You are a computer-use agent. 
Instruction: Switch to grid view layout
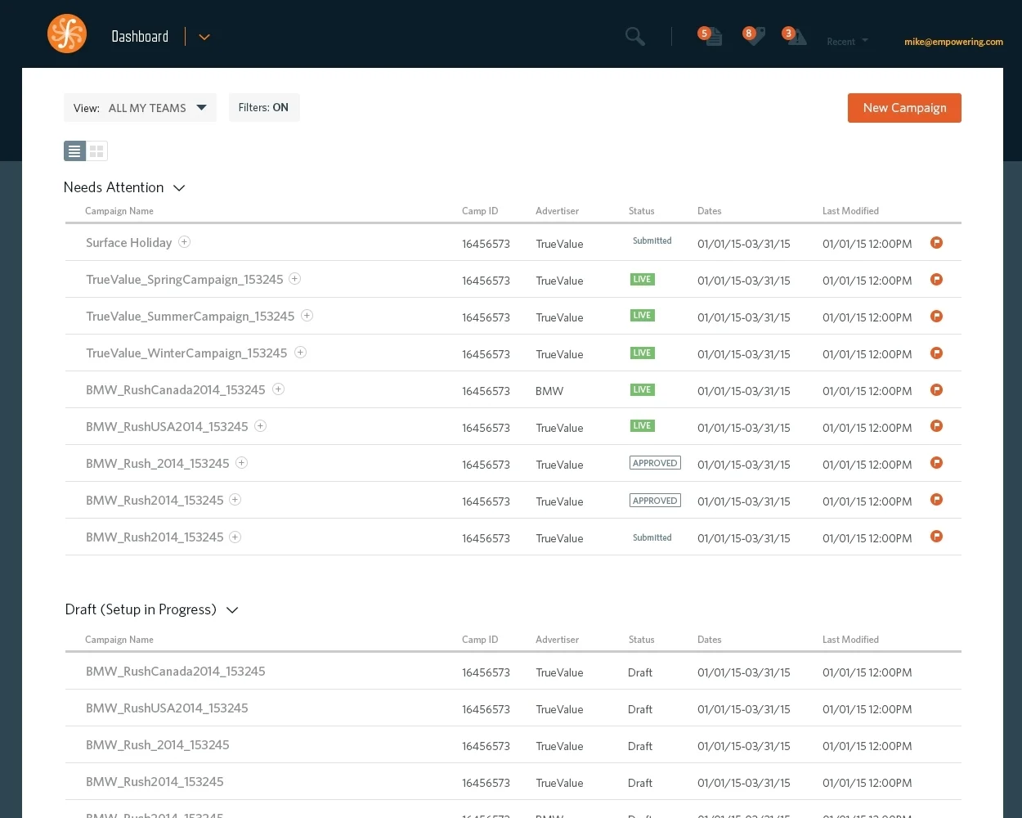click(x=96, y=151)
